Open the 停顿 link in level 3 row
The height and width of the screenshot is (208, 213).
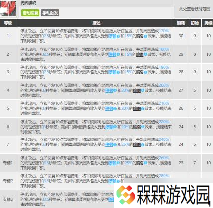click(x=112, y=72)
